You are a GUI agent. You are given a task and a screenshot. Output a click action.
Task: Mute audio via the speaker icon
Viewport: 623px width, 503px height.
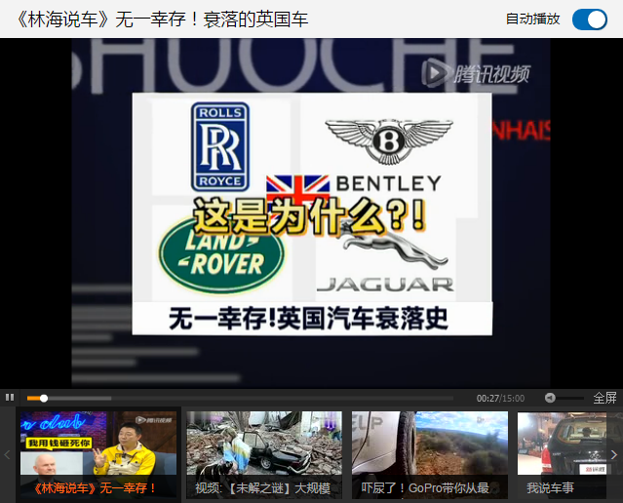550,398
